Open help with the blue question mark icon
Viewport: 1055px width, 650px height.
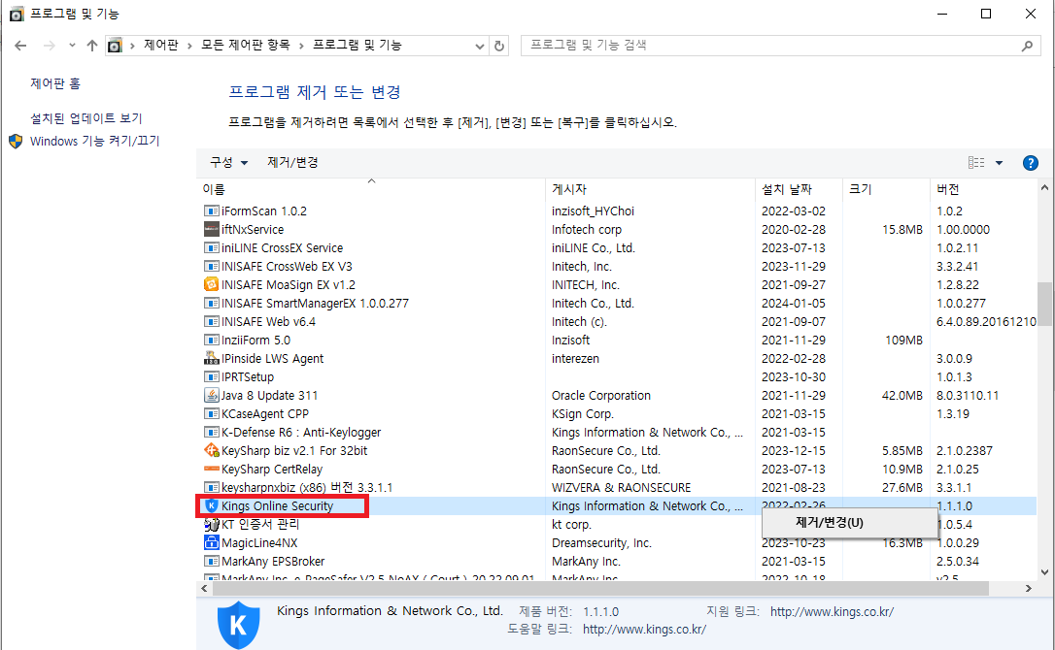coord(1030,163)
